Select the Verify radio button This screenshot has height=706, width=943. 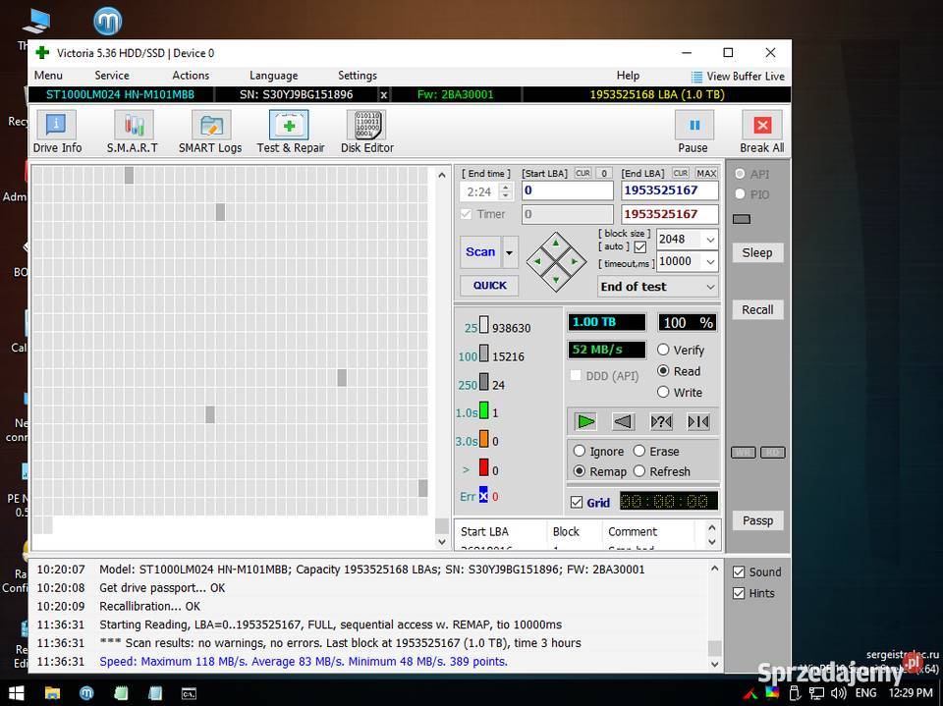click(x=663, y=350)
